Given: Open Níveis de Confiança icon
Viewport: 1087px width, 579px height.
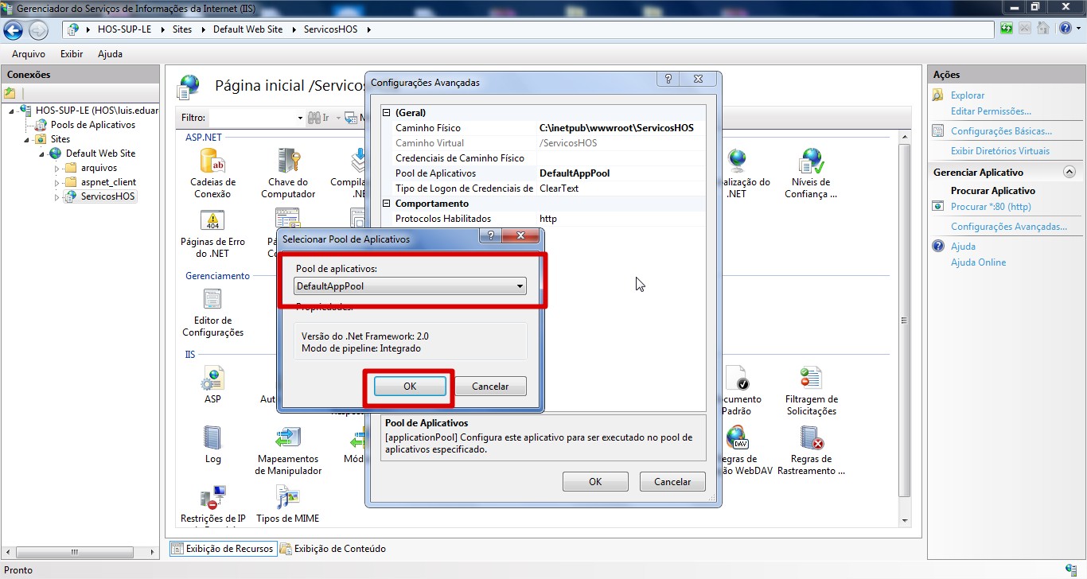Looking at the screenshot, I should (810, 162).
